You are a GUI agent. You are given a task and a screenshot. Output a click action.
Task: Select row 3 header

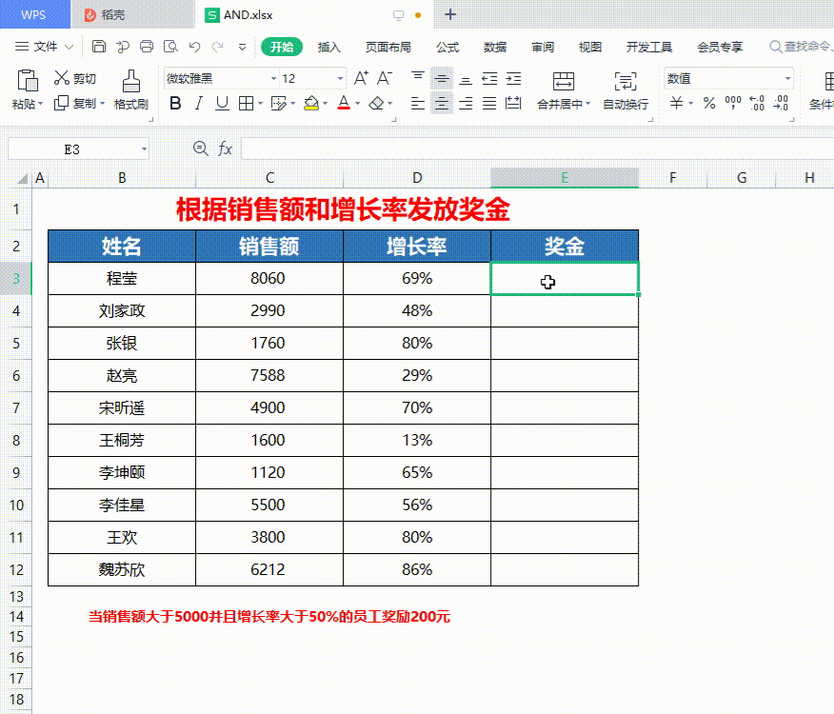point(16,278)
